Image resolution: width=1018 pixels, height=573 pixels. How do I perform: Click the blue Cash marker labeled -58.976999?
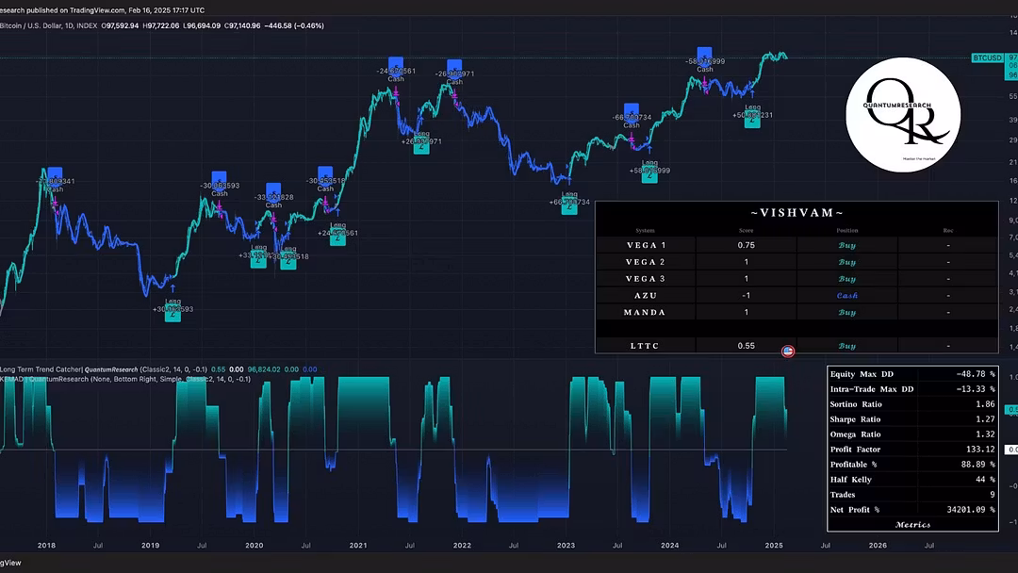point(704,55)
